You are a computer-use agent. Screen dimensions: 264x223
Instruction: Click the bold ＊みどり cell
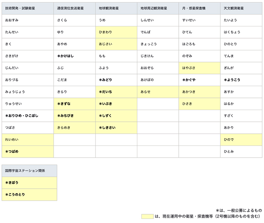(x=116, y=80)
